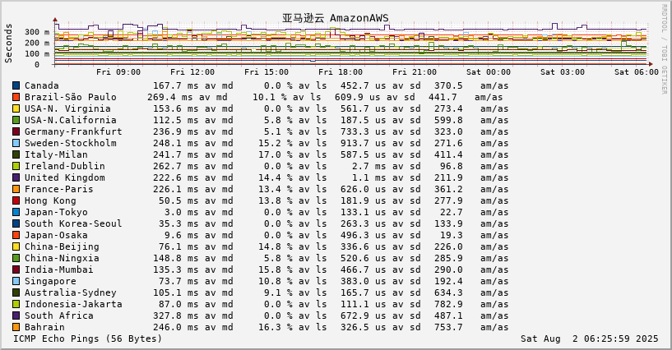
Task: Select the USA-N. Virginia yellow legend swatch
Action: [16, 108]
